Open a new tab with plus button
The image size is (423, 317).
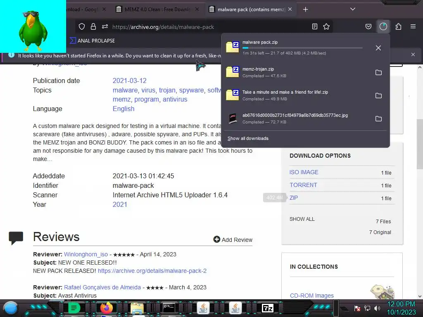(x=305, y=9)
